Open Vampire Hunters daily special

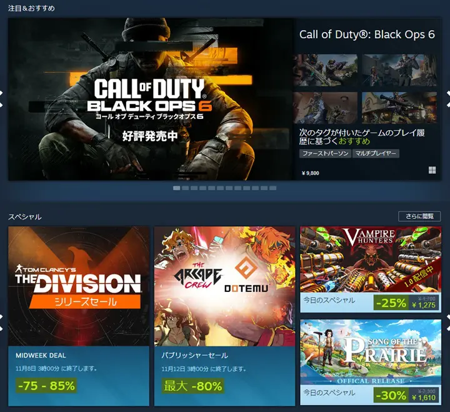click(371, 269)
